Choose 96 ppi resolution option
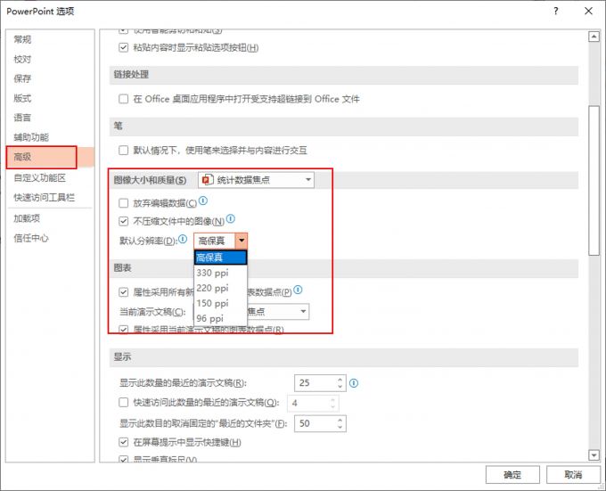This screenshot has width=606, height=491. click(220, 318)
